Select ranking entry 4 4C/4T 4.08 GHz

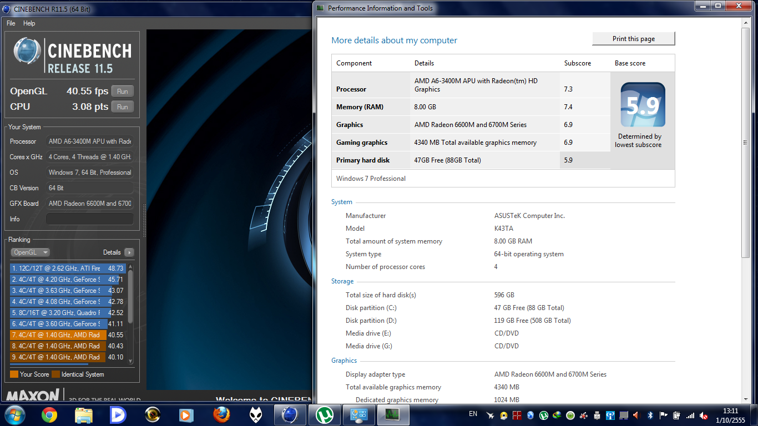(x=68, y=302)
